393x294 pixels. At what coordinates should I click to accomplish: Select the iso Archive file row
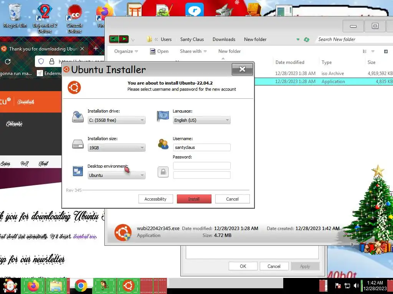point(324,73)
